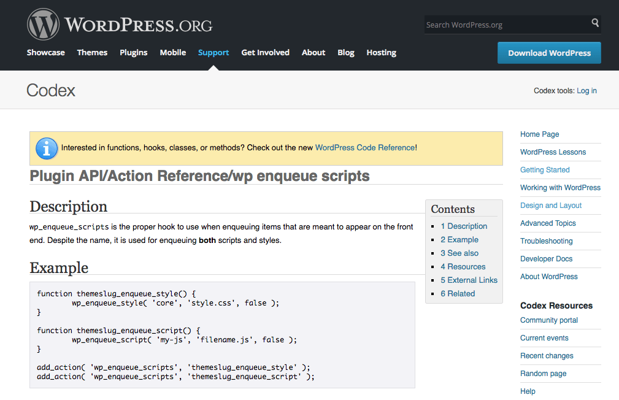
Task: Click the WordPress.org logo icon
Action: [42, 25]
